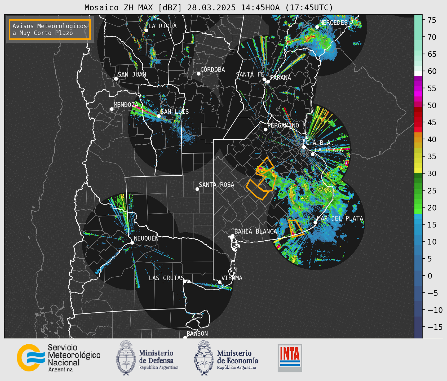
Task: Click the 35 tick label on the scale
Action: click(x=432, y=157)
